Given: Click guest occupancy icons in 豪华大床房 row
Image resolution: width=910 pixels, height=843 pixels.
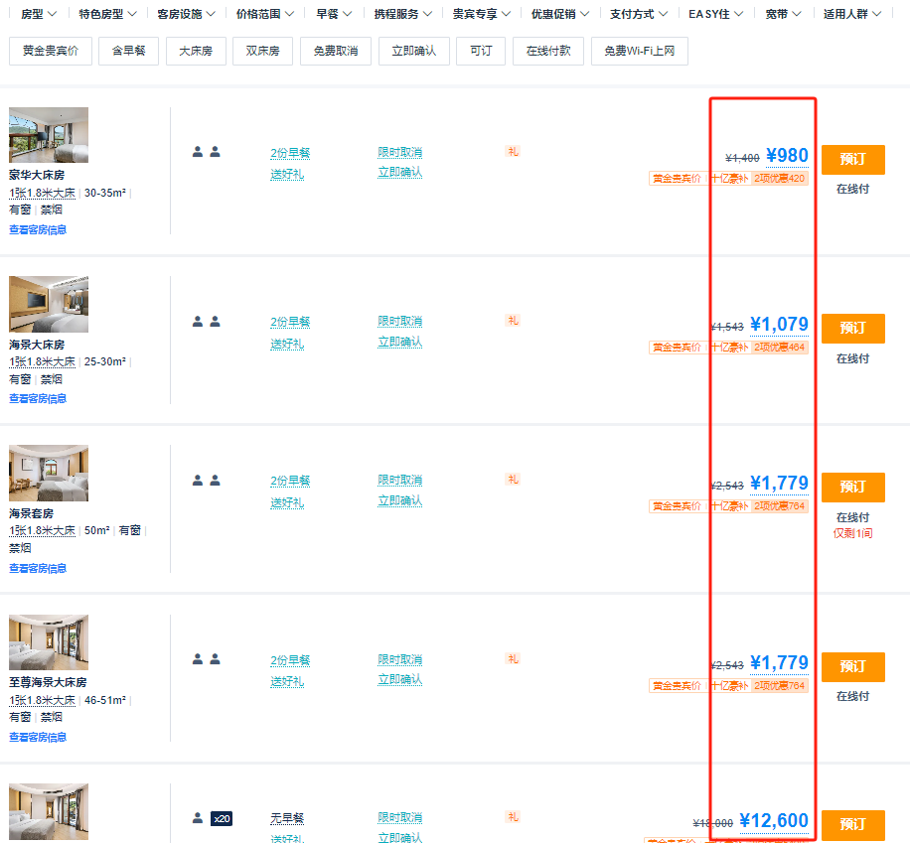Looking at the screenshot, I should [206, 152].
